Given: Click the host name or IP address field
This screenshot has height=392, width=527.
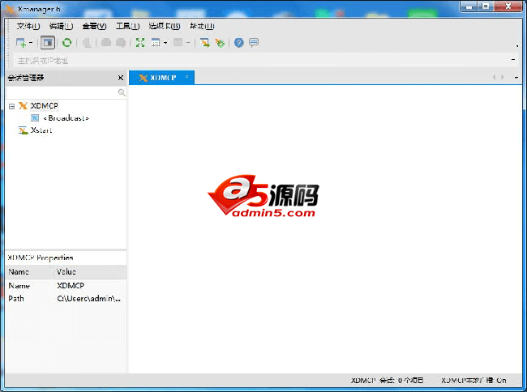Looking at the screenshot, I should (260, 61).
